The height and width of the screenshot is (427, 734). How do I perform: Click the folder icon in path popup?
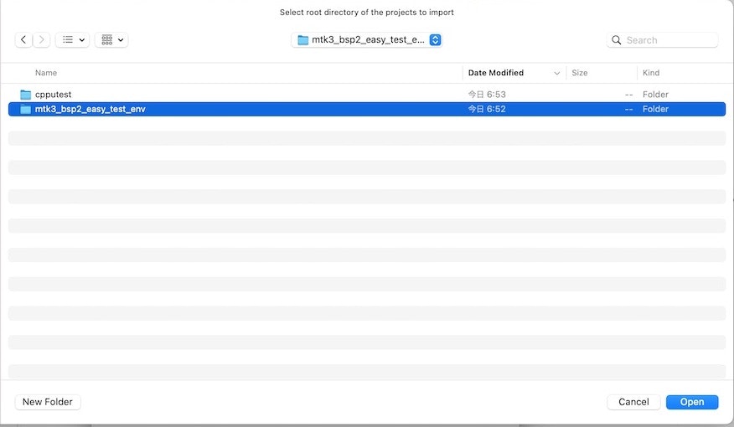302,39
